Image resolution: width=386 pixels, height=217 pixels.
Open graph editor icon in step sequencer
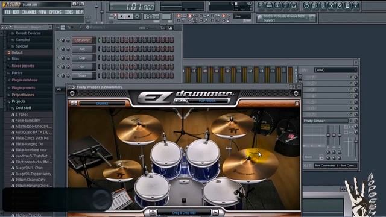click(163, 28)
